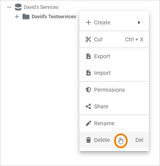
Task: Collapse the David's Services tree node
Action: [9, 7]
